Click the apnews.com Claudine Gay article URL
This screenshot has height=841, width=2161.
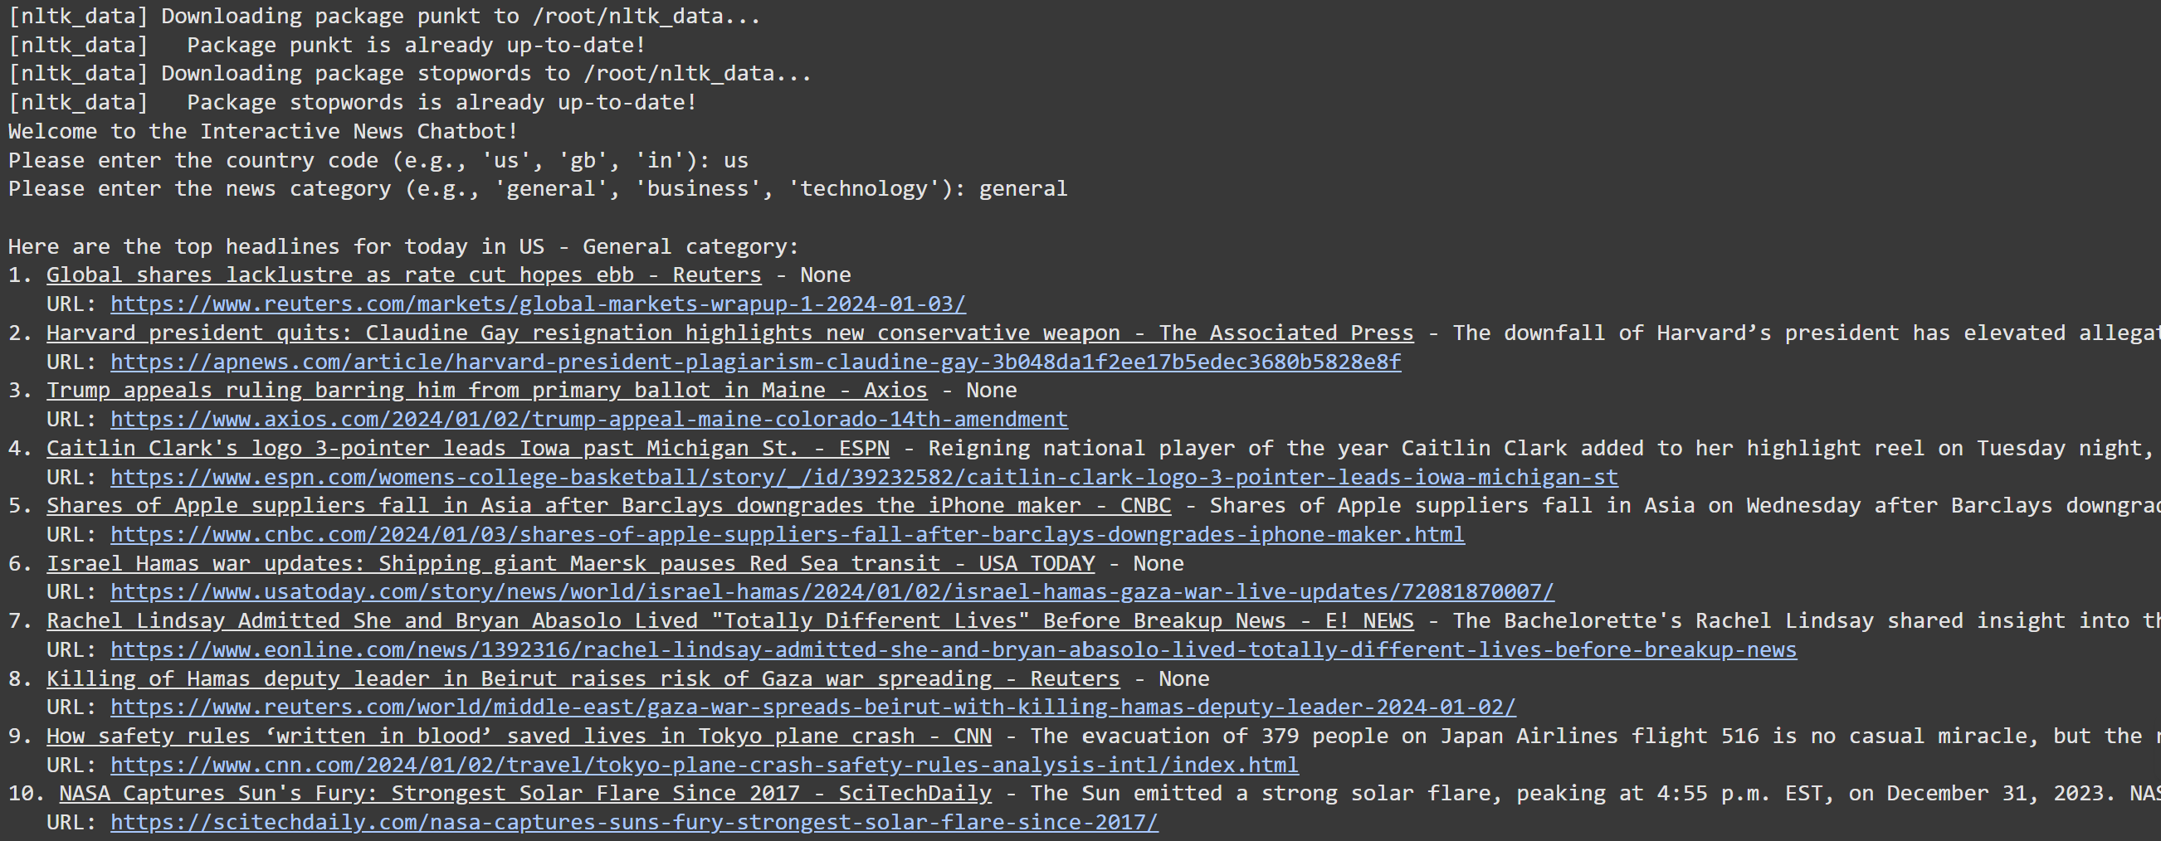(755, 362)
